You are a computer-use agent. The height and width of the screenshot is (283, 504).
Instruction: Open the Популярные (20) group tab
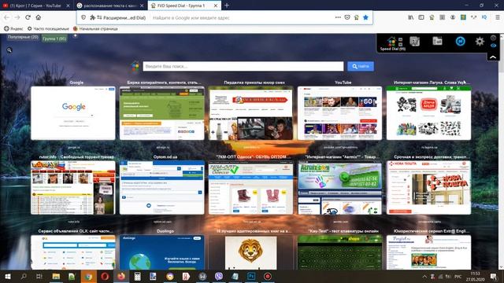(23, 37)
